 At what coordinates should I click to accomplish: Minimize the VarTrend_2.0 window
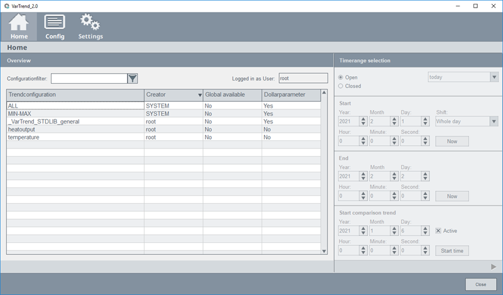458,6
